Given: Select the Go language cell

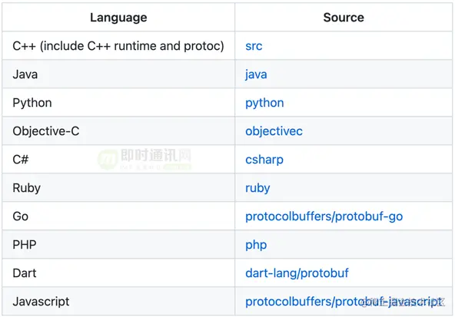Looking at the screenshot, I should tap(118, 216).
